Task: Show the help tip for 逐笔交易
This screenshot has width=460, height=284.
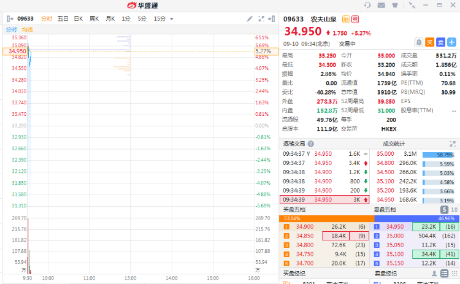Action: pos(311,144)
